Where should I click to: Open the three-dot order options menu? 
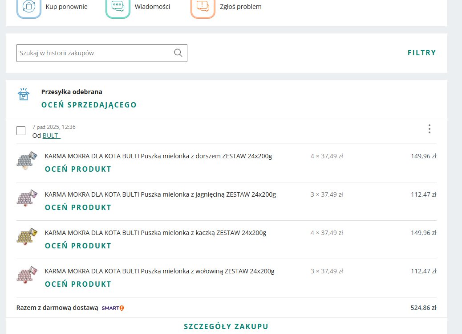pos(430,129)
